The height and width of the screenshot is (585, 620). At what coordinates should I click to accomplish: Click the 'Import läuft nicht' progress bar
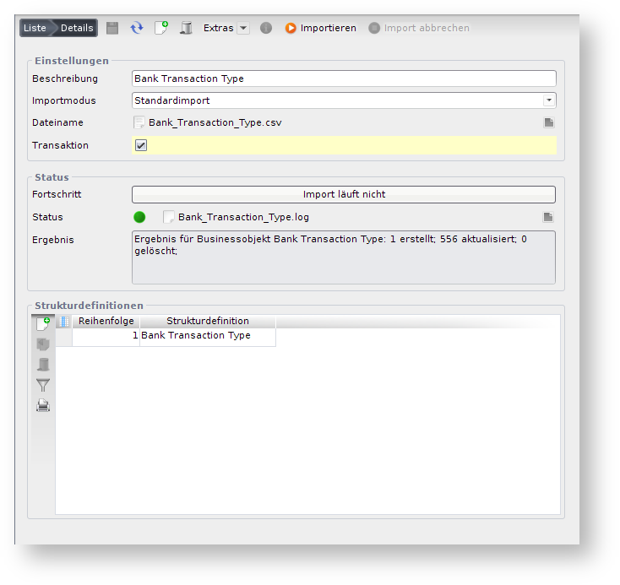344,194
